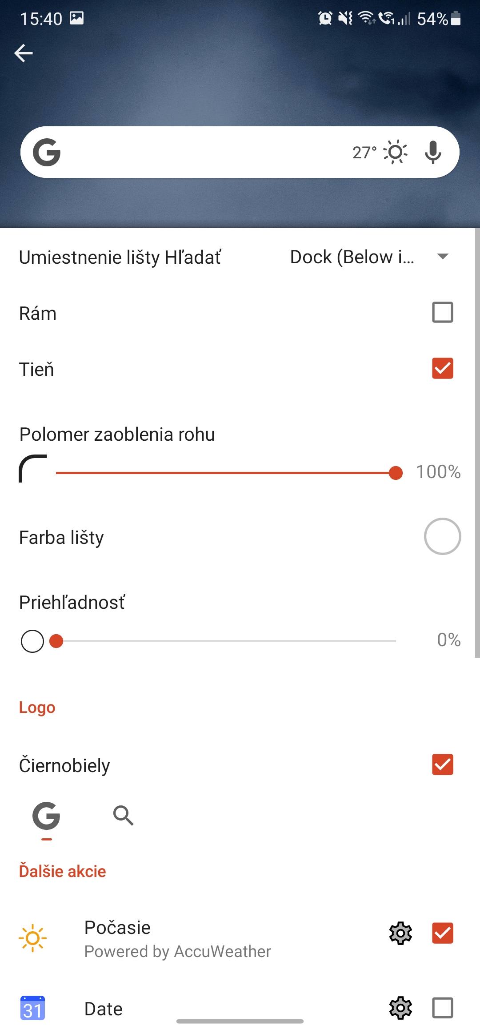Open Date settings gear

[x=400, y=1008]
